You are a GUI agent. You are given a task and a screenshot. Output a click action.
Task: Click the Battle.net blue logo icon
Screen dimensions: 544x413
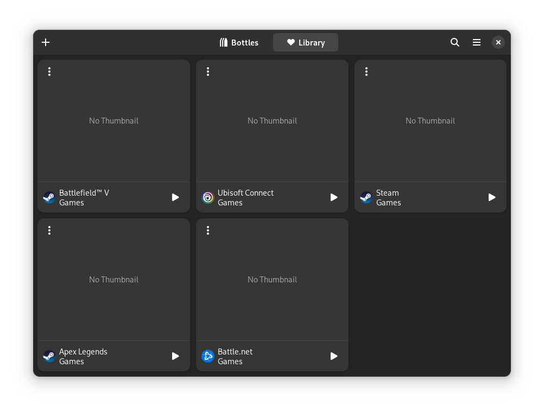[x=208, y=356]
